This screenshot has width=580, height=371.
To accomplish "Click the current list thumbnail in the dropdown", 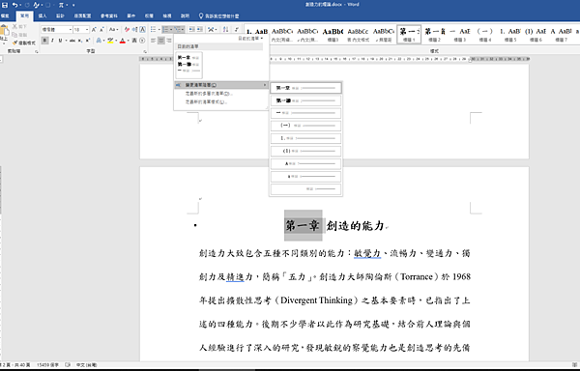I will [188, 65].
